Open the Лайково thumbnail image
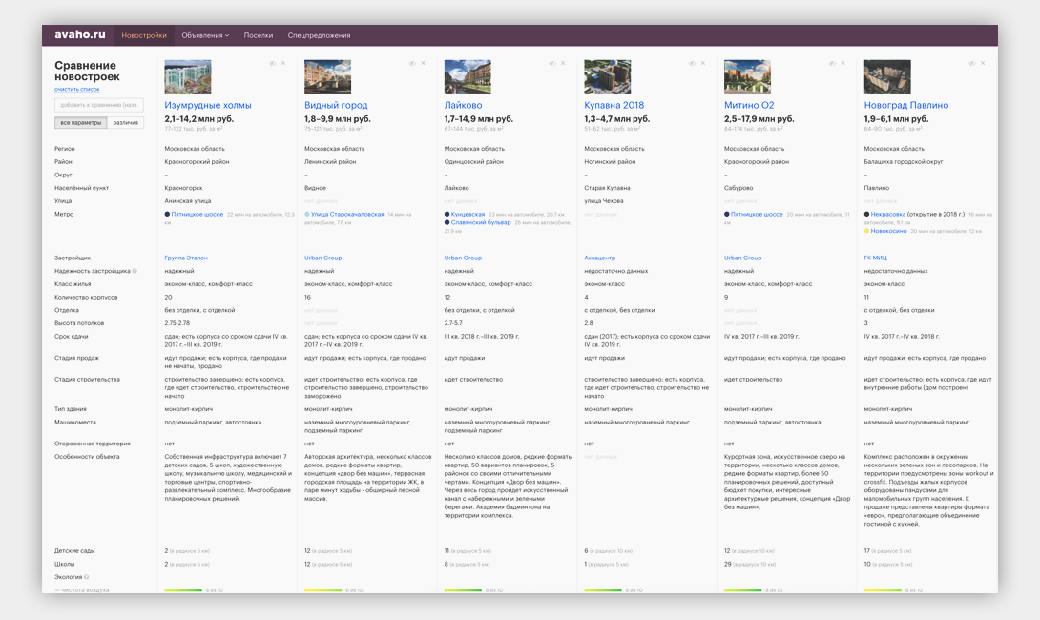The width and height of the screenshot is (1040, 620). (468, 77)
